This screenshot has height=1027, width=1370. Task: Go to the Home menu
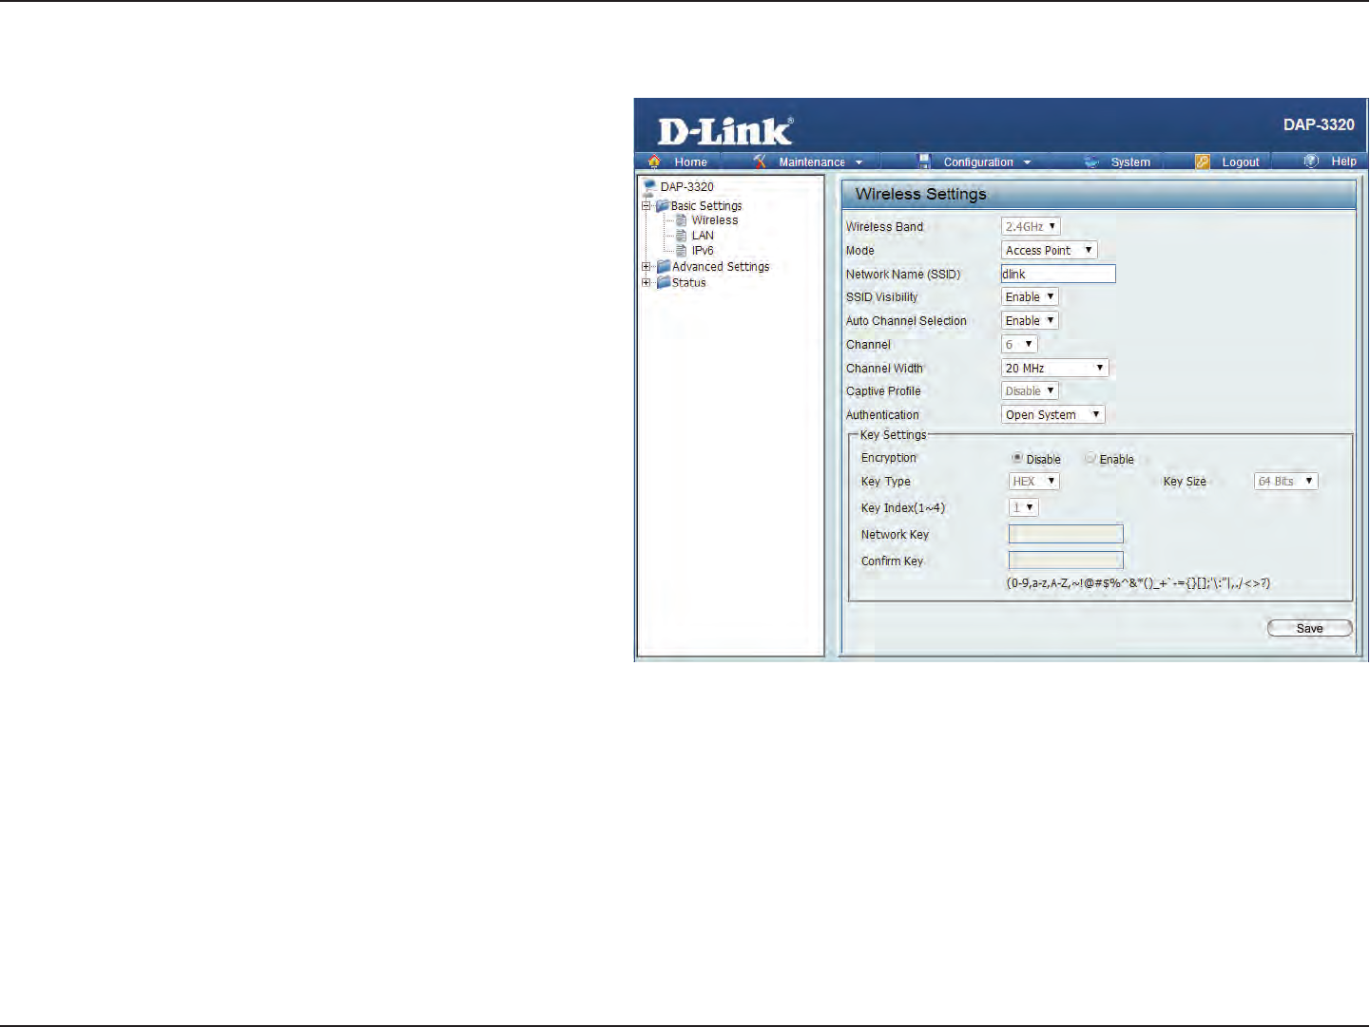click(x=691, y=162)
